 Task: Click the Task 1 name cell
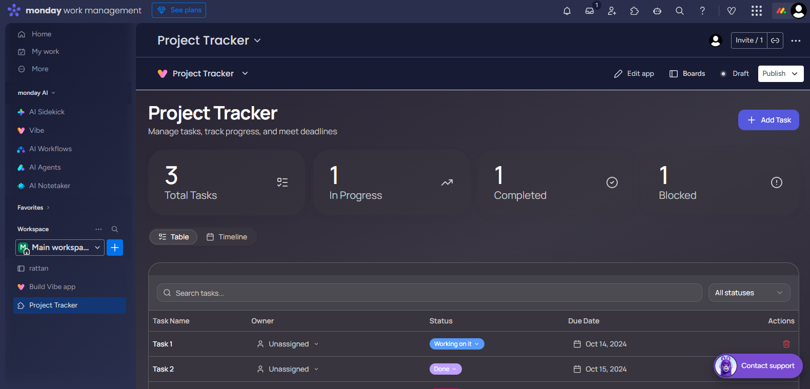[163, 344]
